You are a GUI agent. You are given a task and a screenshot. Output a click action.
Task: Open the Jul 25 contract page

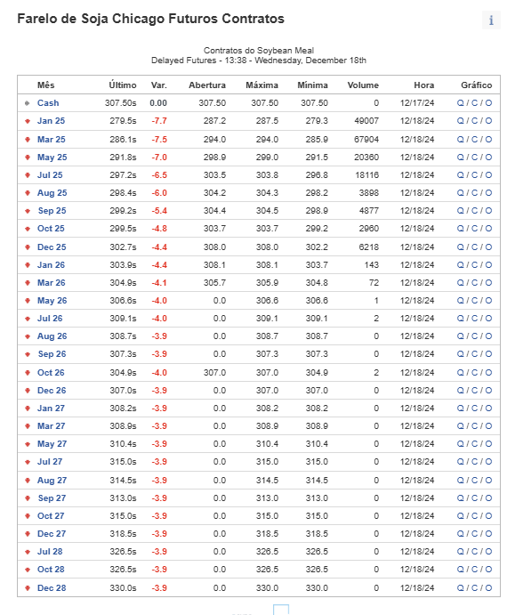tap(50, 175)
